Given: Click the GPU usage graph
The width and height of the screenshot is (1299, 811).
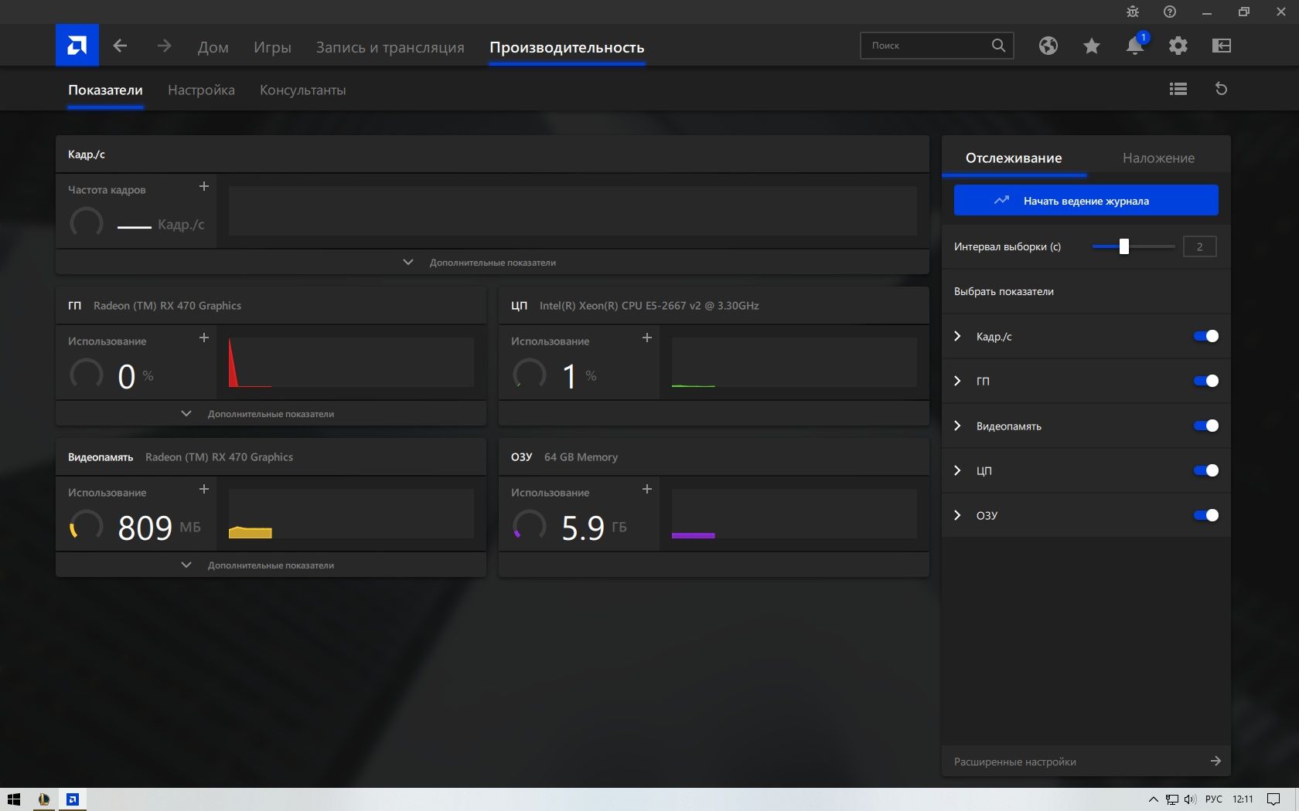Looking at the screenshot, I should [x=350, y=362].
